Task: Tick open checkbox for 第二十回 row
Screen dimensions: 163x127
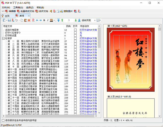Action: coord(75,95)
